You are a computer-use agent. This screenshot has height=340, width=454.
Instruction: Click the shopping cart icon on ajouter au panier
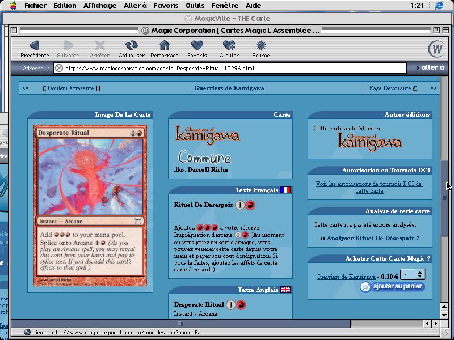click(365, 287)
